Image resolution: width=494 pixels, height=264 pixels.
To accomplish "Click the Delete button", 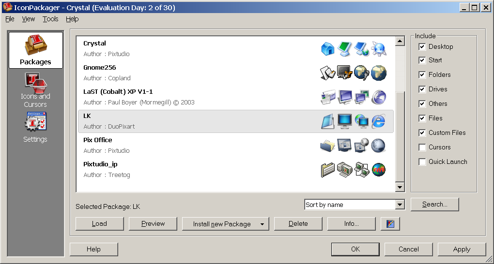I will click(x=298, y=224).
